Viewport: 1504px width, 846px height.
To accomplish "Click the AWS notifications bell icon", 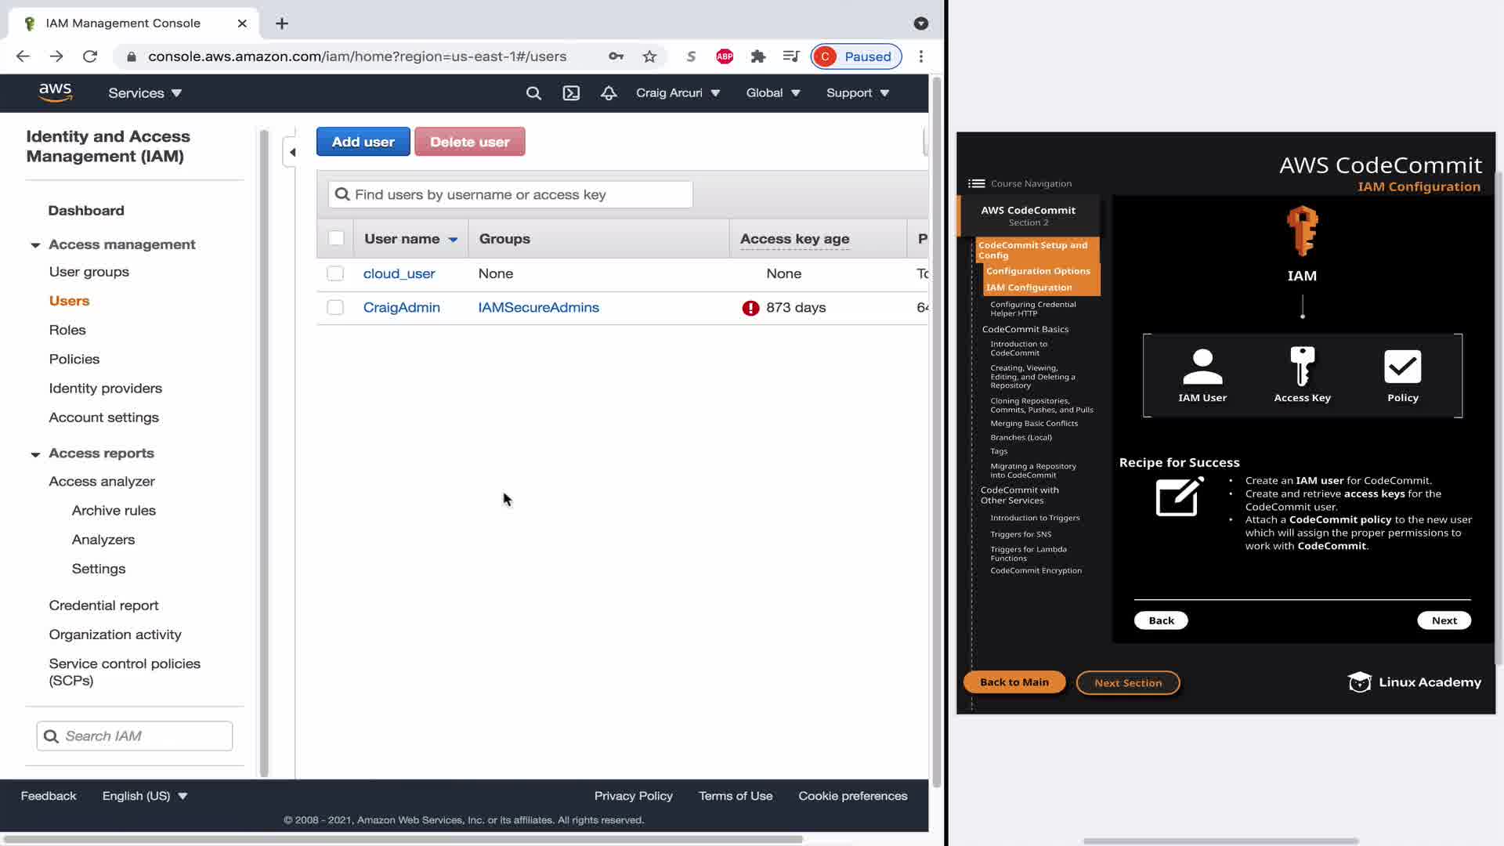I will pyautogui.click(x=609, y=93).
